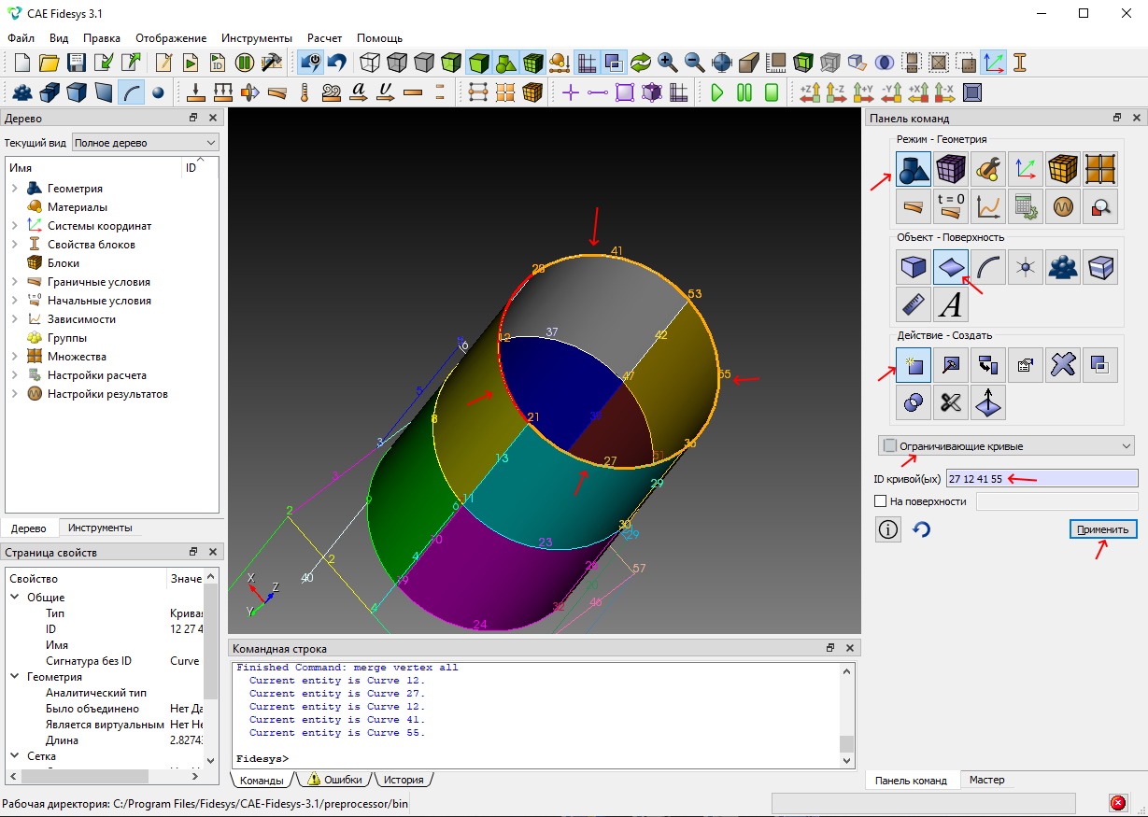The width and height of the screenshot is (1148, 817).
Task: Set view along +X axis
Action: tap(917, 92)
